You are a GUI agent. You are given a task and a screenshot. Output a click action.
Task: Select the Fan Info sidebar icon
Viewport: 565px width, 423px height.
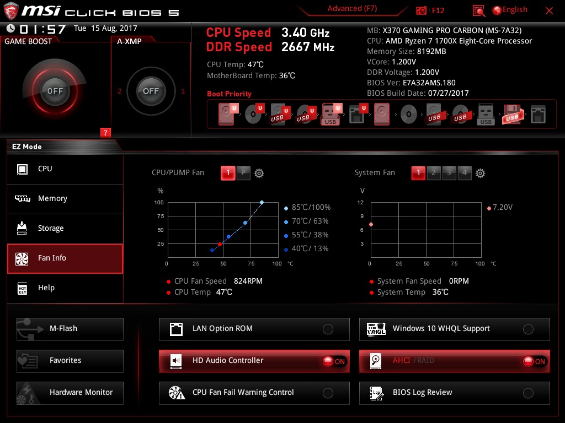22,258
